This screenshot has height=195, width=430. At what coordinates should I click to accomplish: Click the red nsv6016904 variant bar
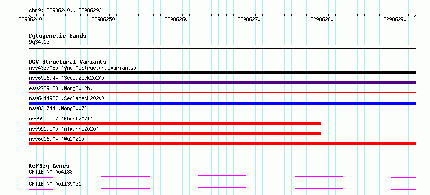click(x=222, y=144)
